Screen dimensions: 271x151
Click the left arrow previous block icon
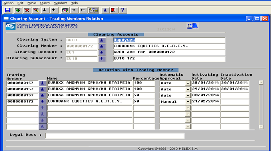pos(82,10)
